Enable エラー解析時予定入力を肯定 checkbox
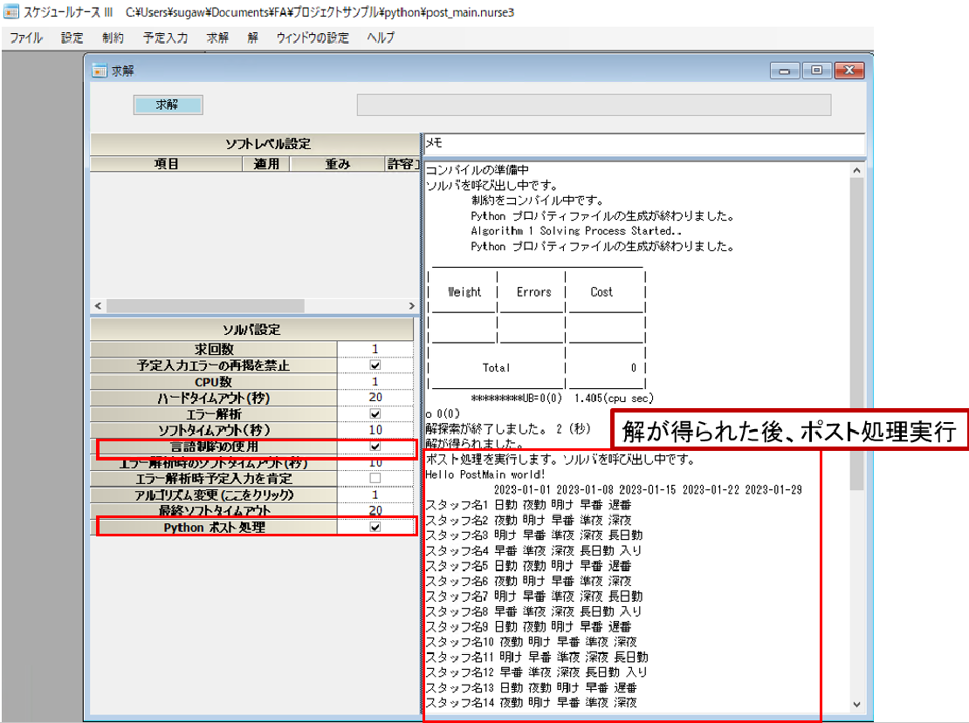This screenshot has width=969, height=723. (375, 479)
